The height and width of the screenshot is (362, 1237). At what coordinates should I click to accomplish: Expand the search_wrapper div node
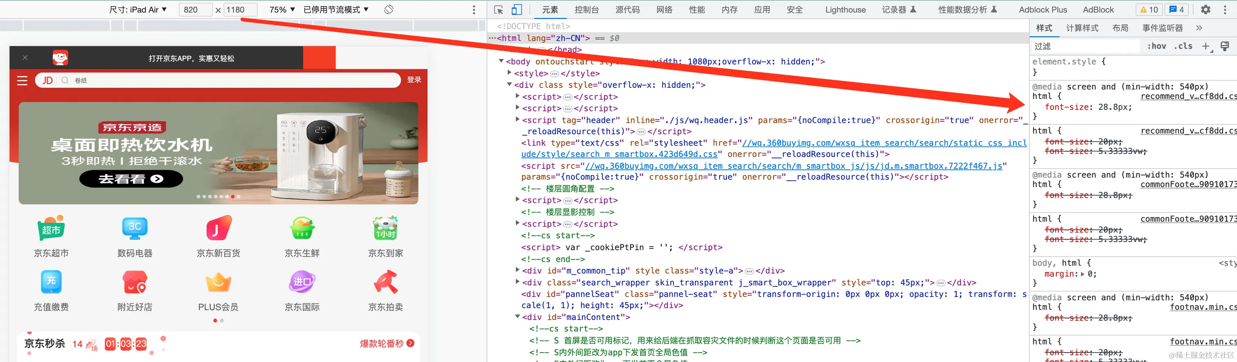point(517,282)
